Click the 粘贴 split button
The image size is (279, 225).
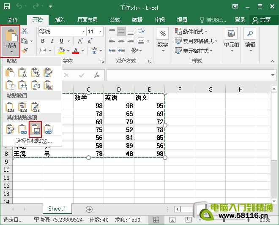tap(11, 41)
